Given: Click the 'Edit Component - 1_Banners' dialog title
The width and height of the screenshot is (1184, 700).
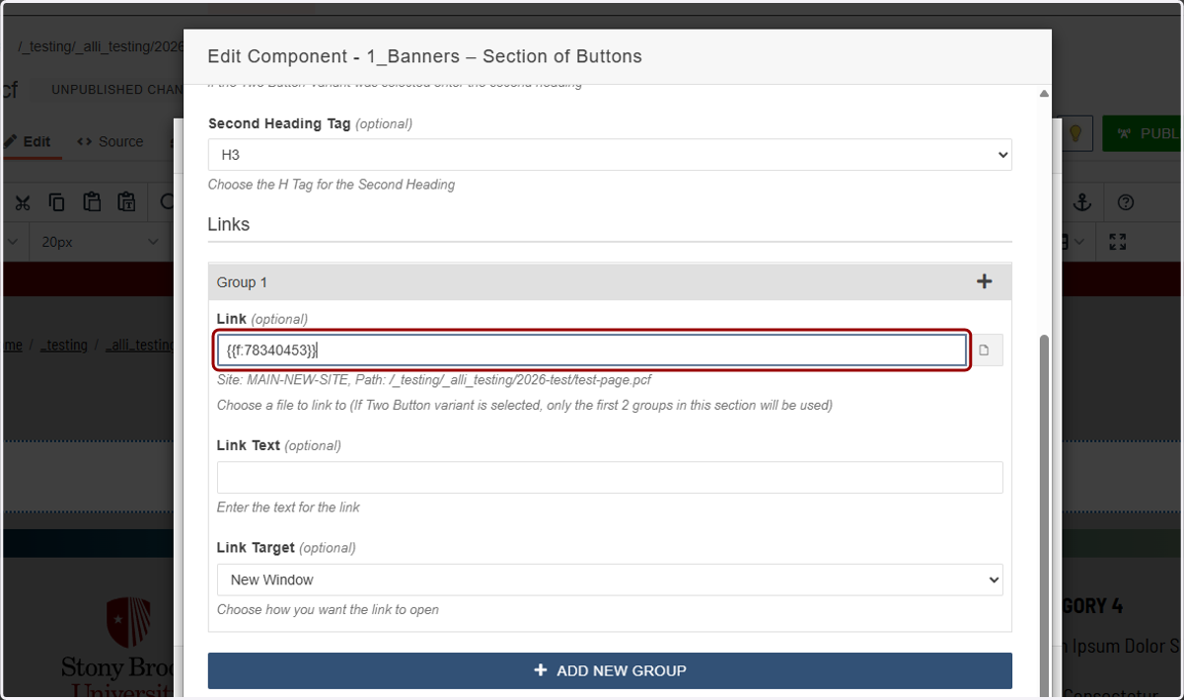Looking at the screenshot, I should click(x=424, y=56).
